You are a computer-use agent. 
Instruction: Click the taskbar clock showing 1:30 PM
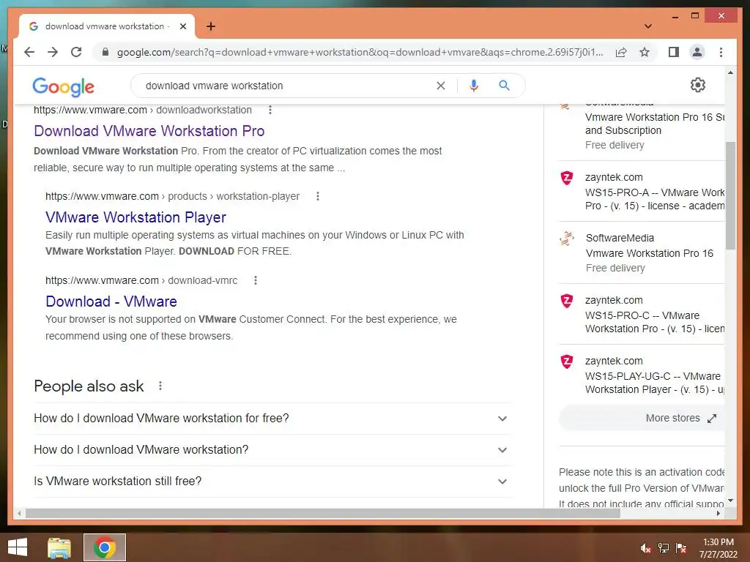pos(719,548)
